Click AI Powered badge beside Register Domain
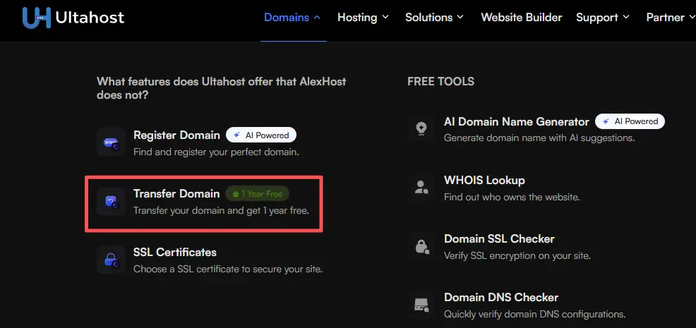 [x=261, y=135]
